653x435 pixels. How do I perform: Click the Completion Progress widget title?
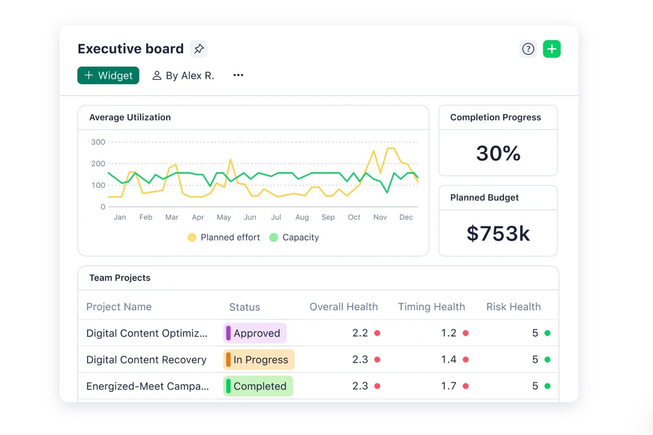[x=495, y=117]
